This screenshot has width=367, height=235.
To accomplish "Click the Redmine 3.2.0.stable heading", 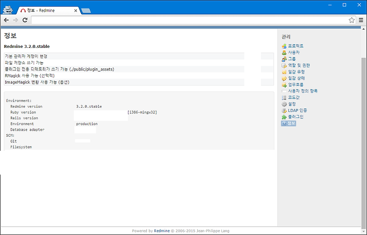I will coord(27,46).
